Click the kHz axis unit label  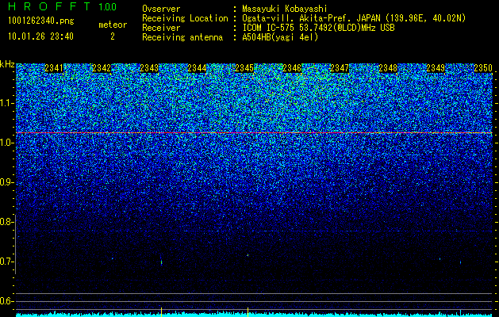pos(7,64)
